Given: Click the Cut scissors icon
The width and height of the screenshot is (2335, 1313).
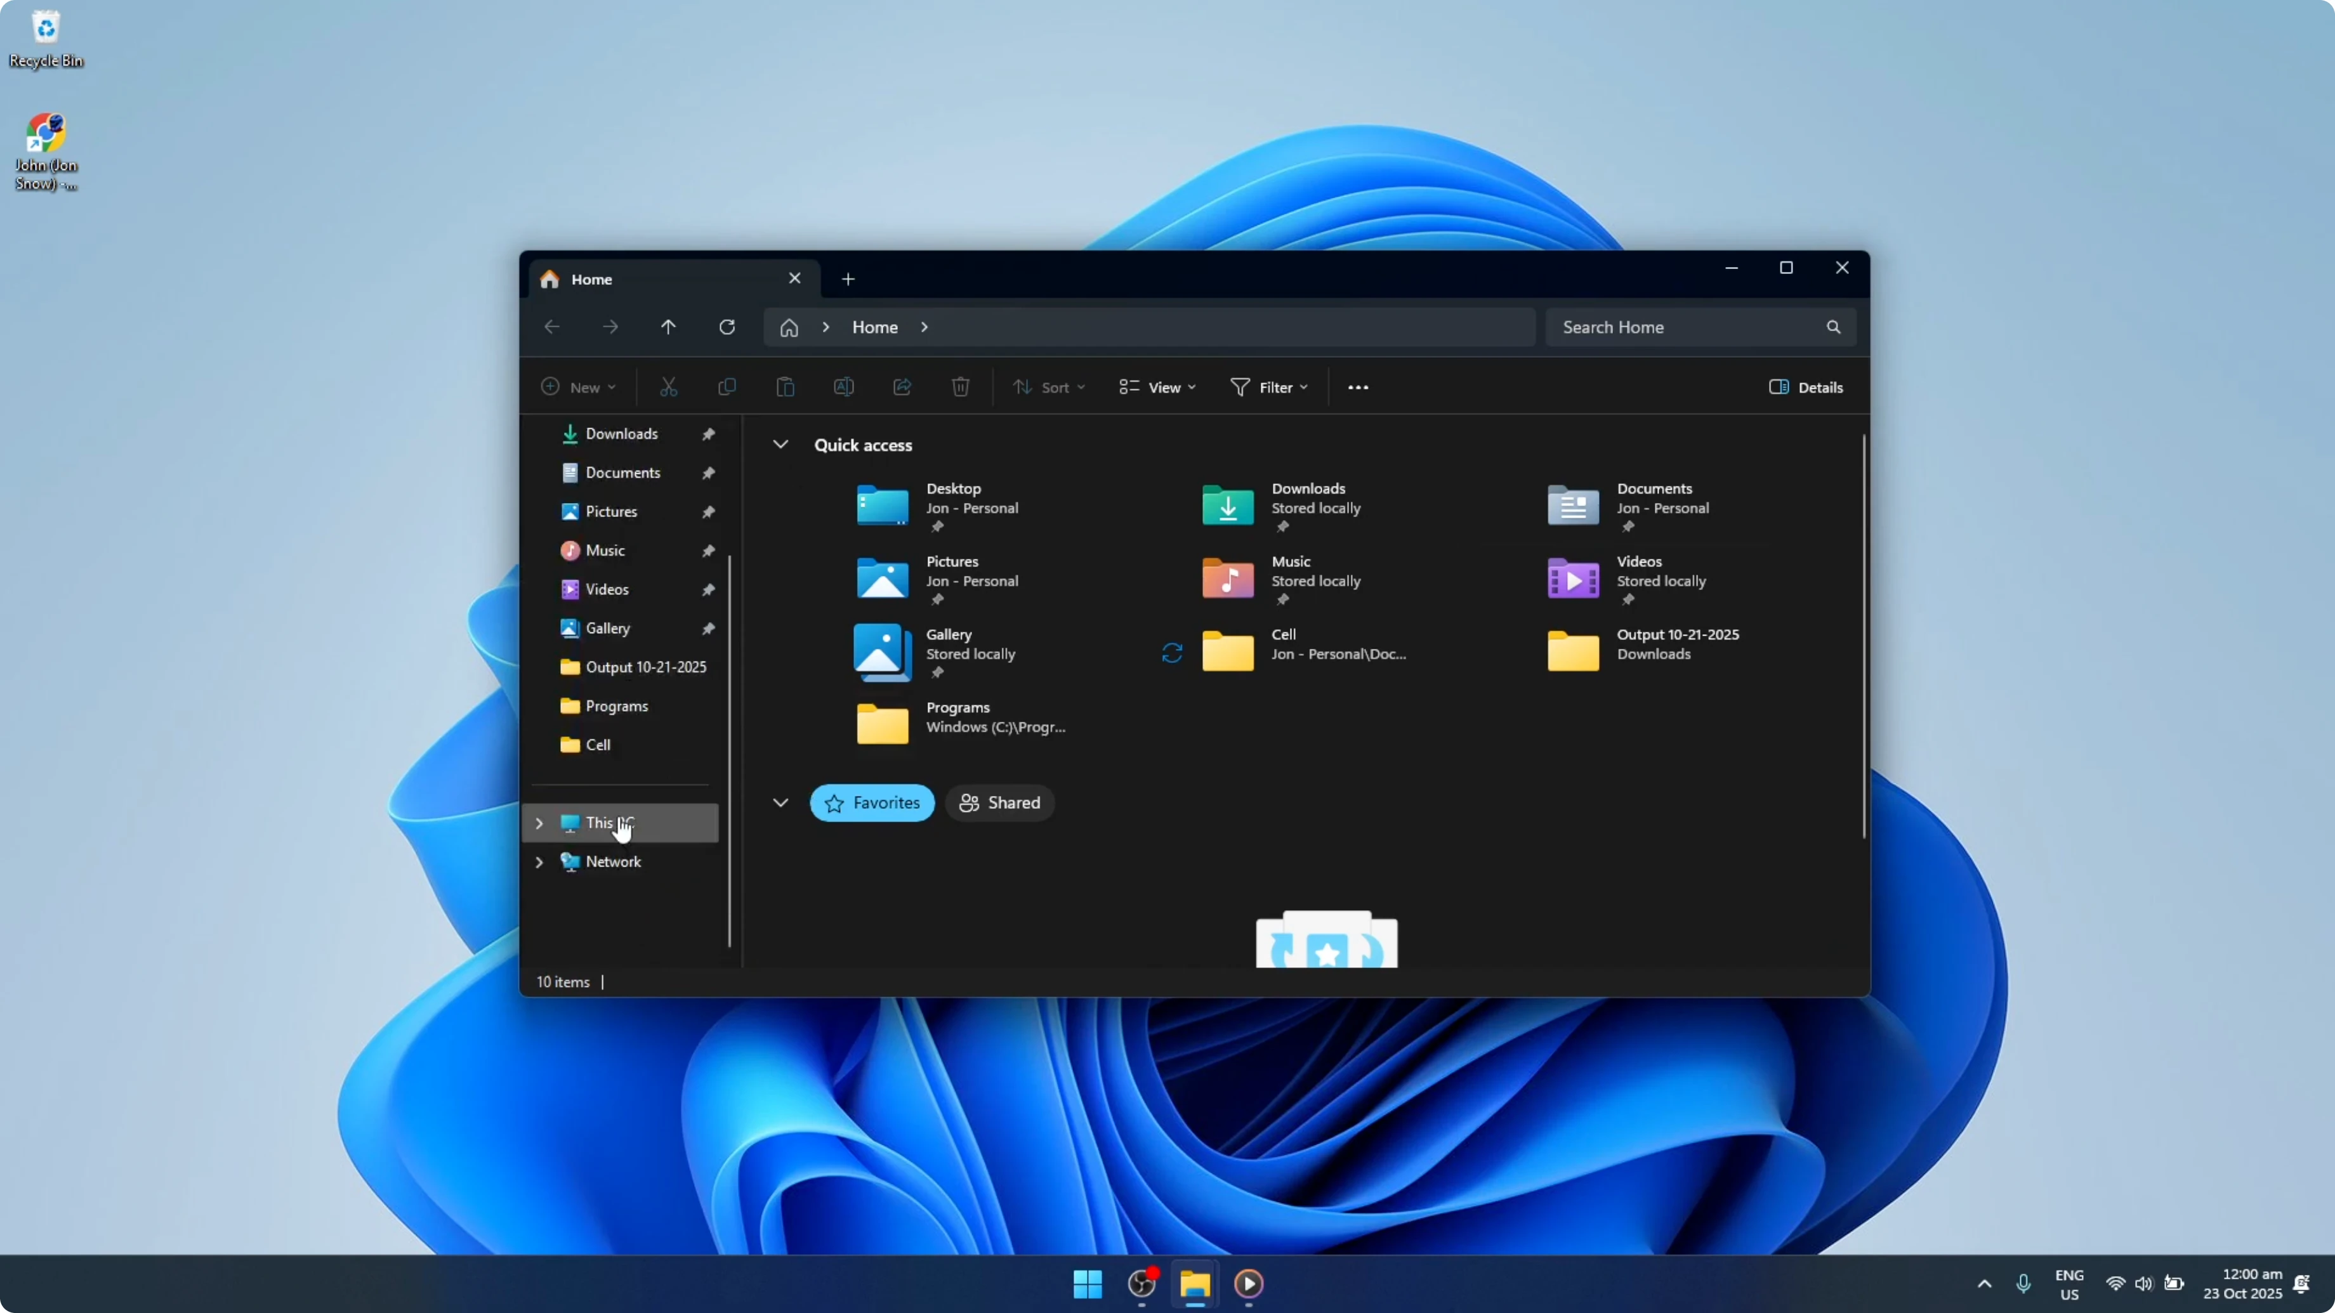Looking at the screenshot, I should (x=668, y=387).
